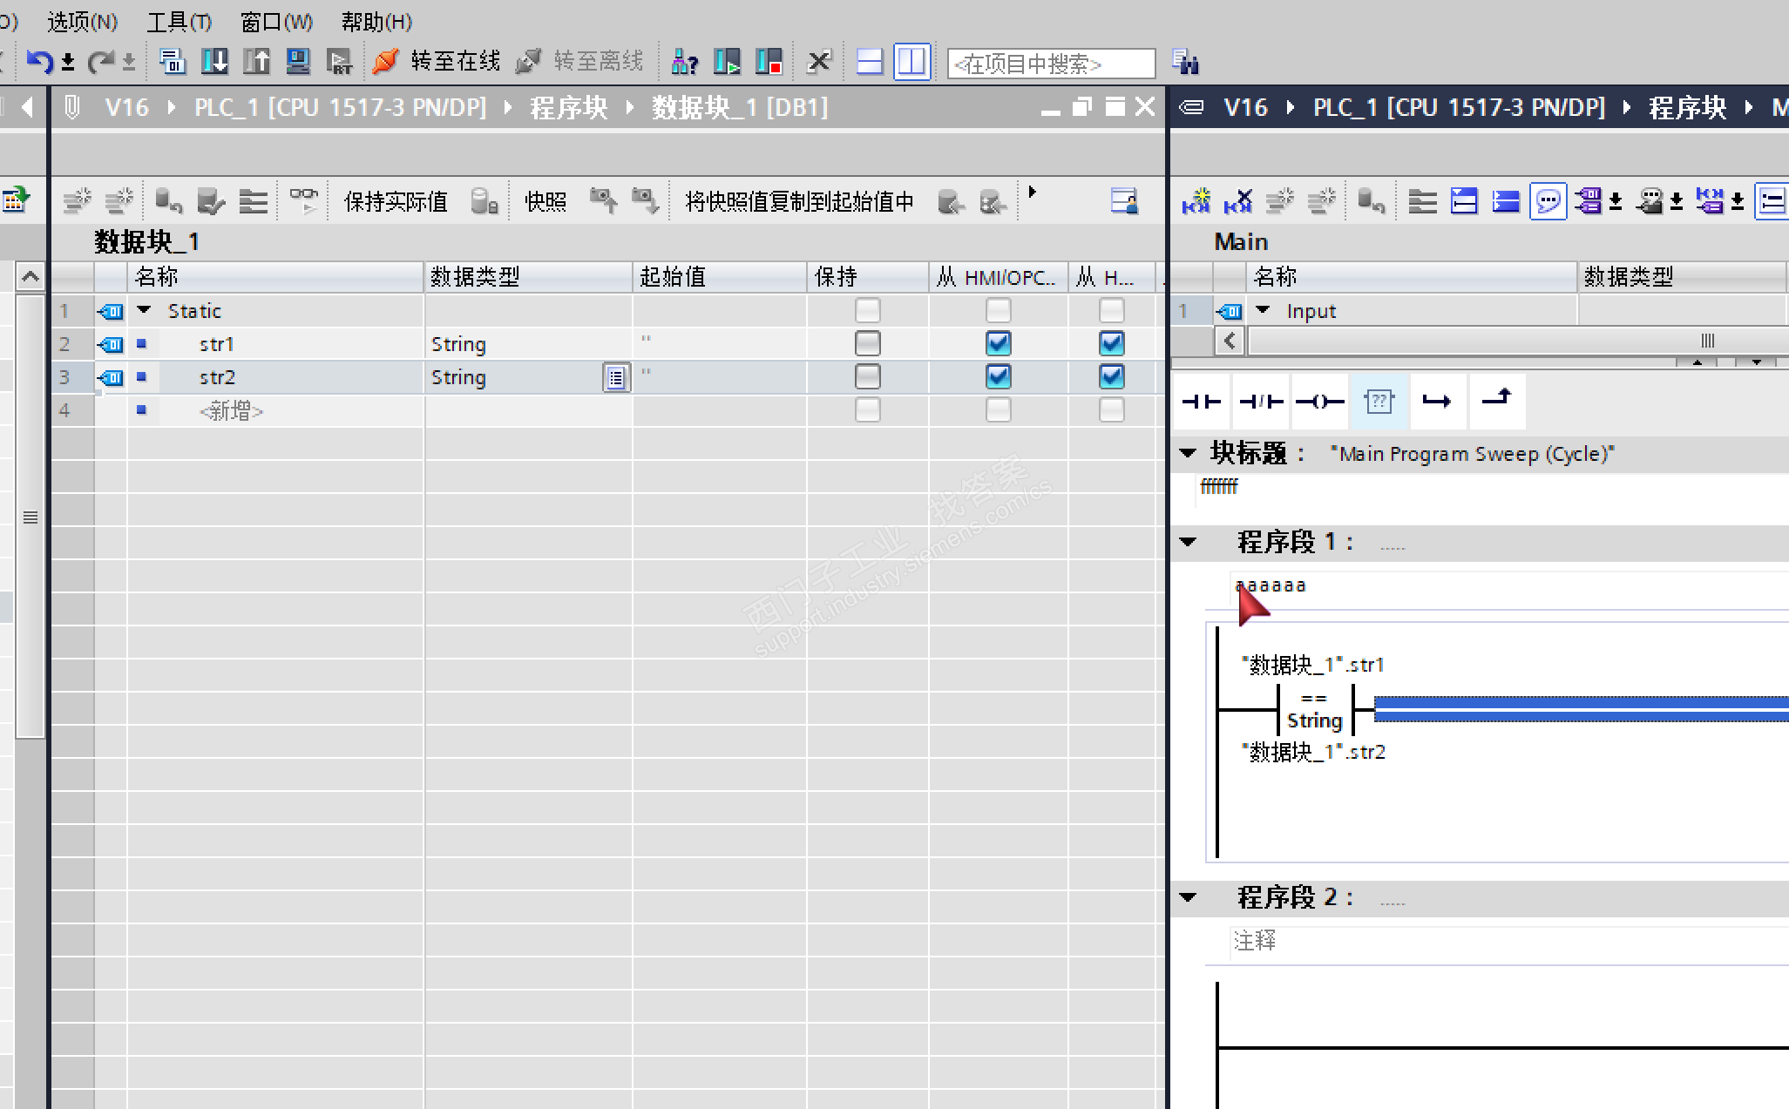Click the vertical split editor icon
The height and width of the screenshot is (1109, 1789).
tap(911, 62)
